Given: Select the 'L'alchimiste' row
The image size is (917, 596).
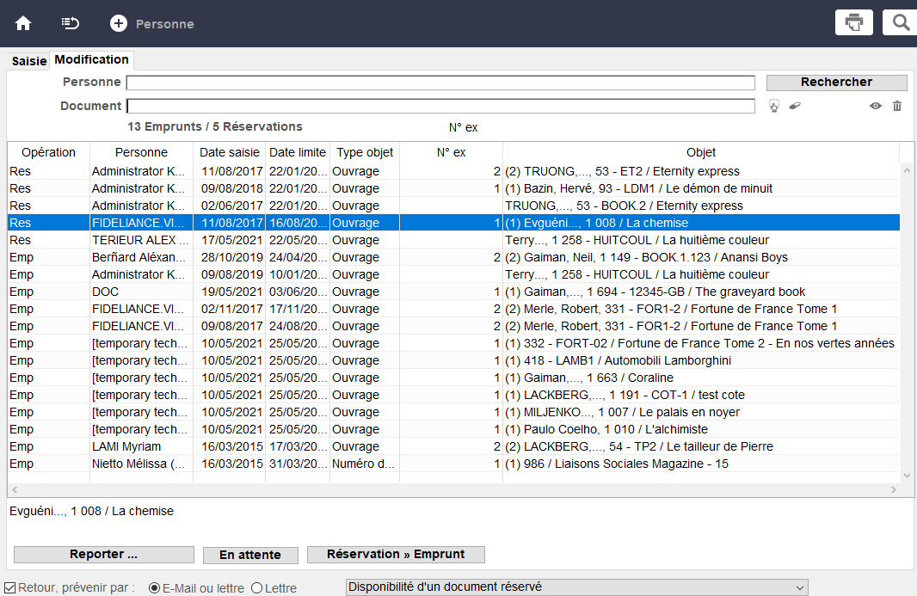Looking at the screenshot, I should [x=453, y=429].
